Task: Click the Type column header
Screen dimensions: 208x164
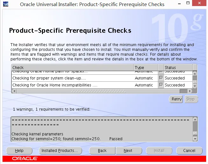Action: [146, 67]
